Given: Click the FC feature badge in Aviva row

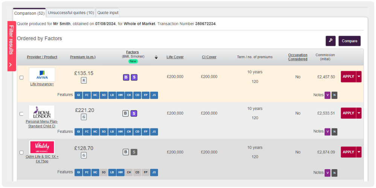Looking at the screenshot, I should point(87,95).
